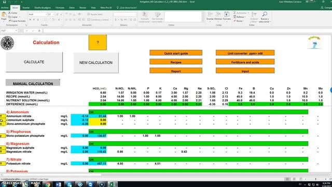The height and width of the screenshot is (187, 332).
Task: Click the Page Layout view status bar icon
Action: (x=294, y=179)
